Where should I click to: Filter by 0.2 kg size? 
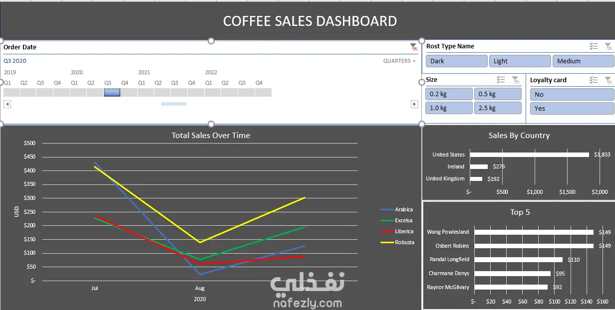point(449,94)
